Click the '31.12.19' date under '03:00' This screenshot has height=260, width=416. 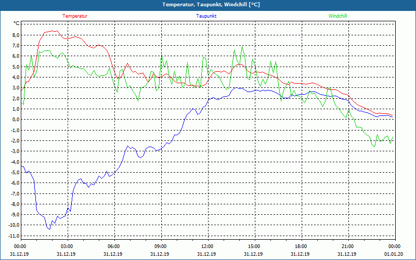(66, 254)
